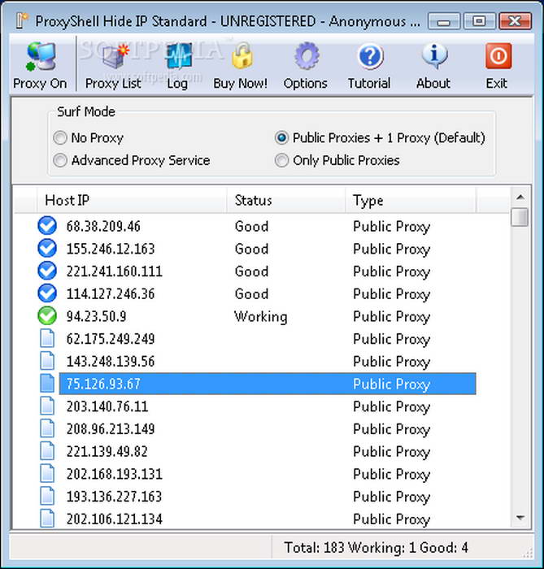Select proxy 143.248.139.56

click(111, 362)
